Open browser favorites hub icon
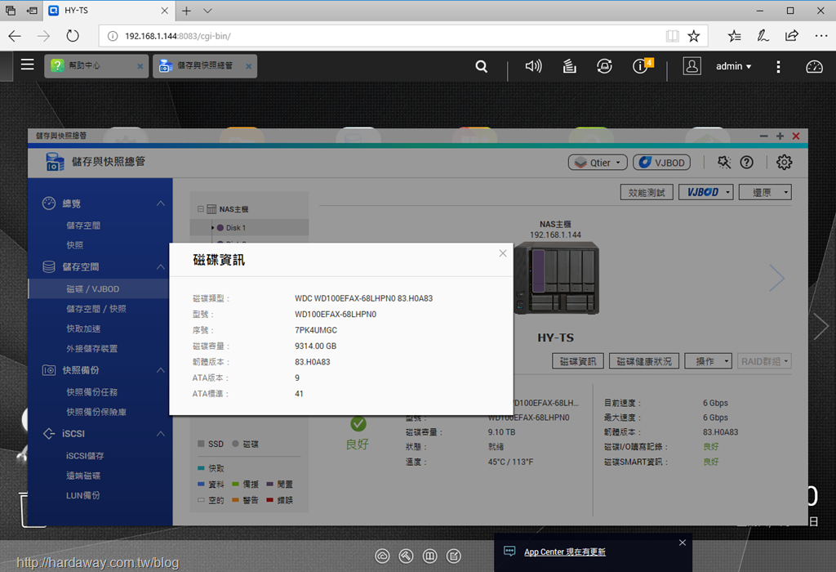 734,36
